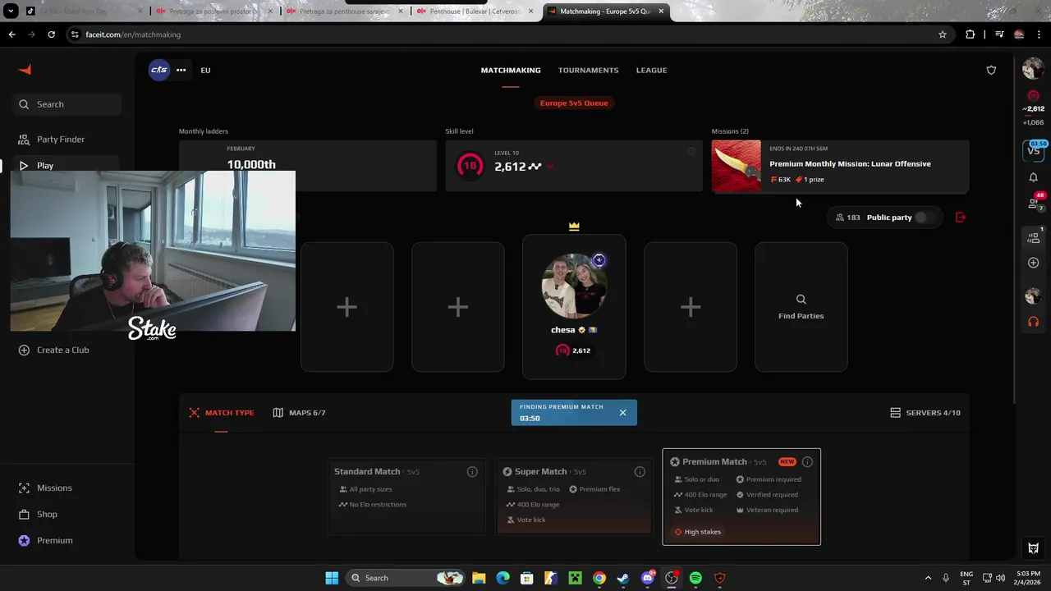Image resolution: width=1051 pixels, height=591 pixels.
Task: Open Steam from the taskbar
Action: tap(623, 578)
